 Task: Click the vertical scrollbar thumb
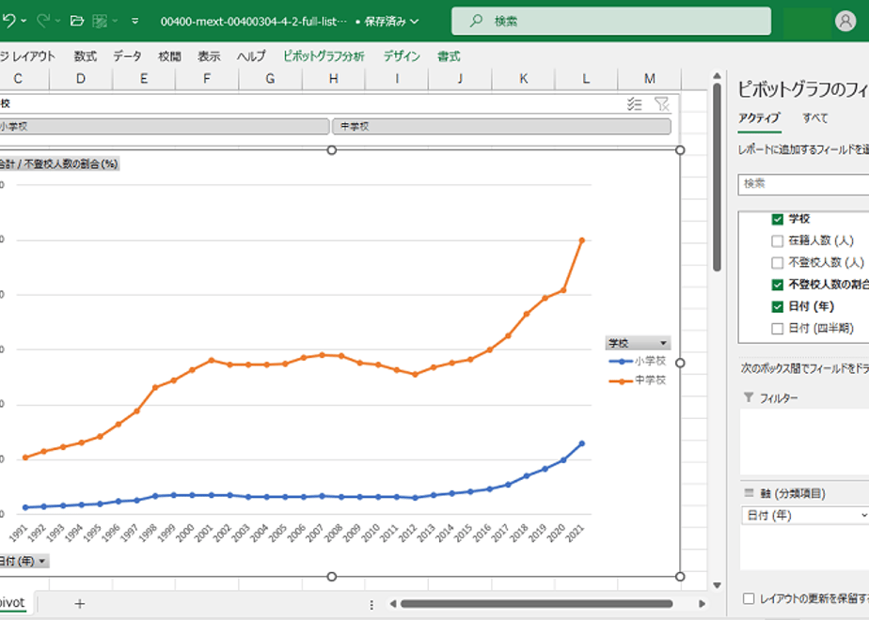(x=717, y=178)
